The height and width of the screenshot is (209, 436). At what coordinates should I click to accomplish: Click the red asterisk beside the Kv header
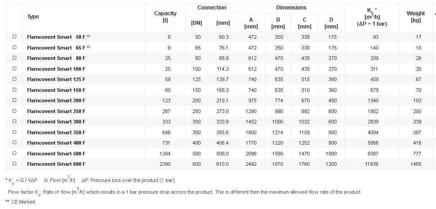click(376, 9)
